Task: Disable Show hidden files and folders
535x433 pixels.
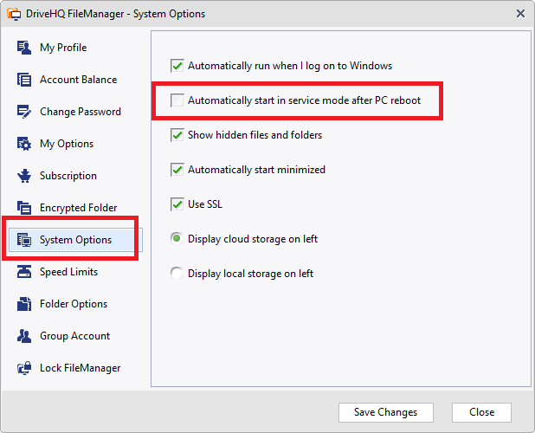Action: (177, 135)
